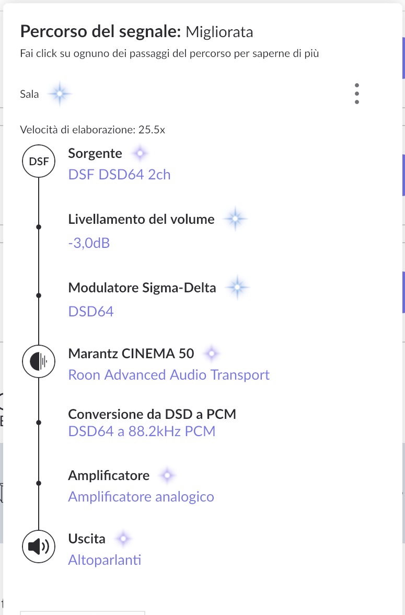Click the star next to Amplificatore
This screenshot has height=615, width=405.
(x=167, y=476)
